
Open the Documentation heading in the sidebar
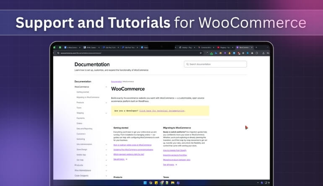tap(83, 81)
